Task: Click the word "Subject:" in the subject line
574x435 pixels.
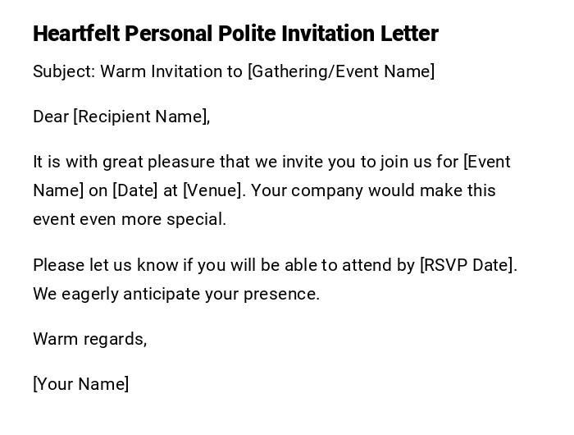Action: pyautogui.click(x=64, y=71)
